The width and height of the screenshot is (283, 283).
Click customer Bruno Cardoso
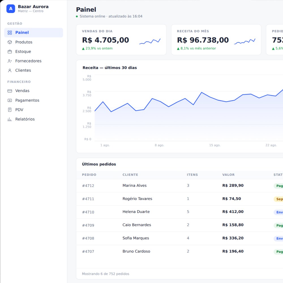[136, 251]
